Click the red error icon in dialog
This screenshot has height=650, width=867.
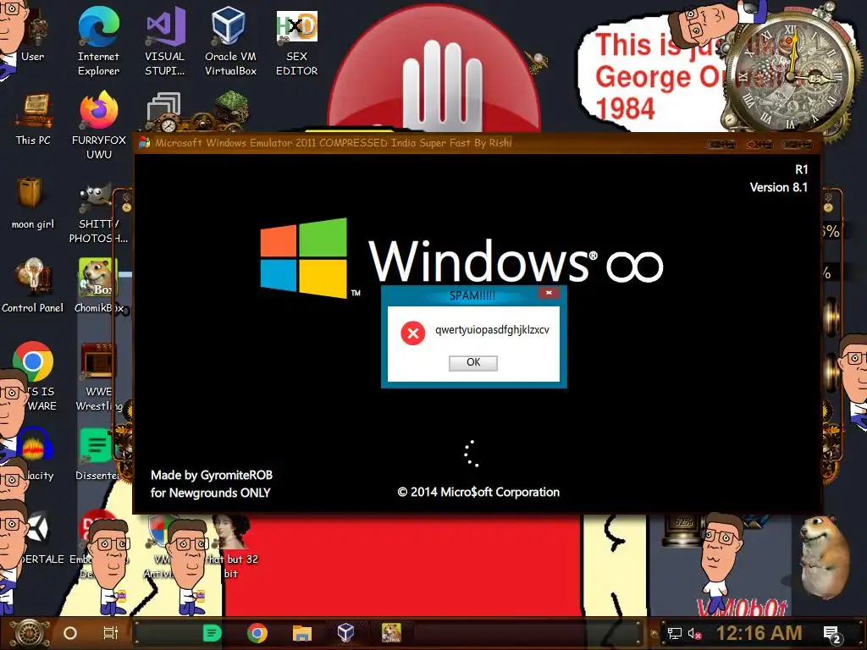point(412,333)
